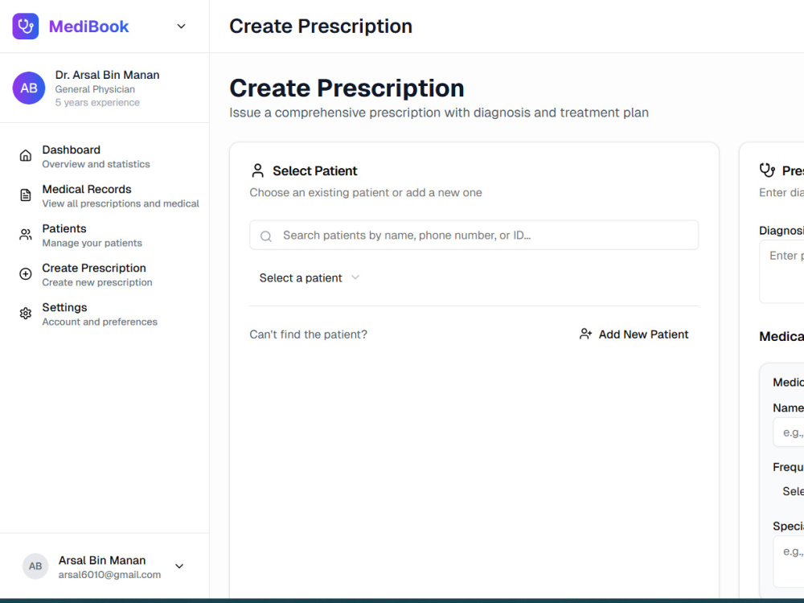Navigate to Patients menu item

click(105, 236)
